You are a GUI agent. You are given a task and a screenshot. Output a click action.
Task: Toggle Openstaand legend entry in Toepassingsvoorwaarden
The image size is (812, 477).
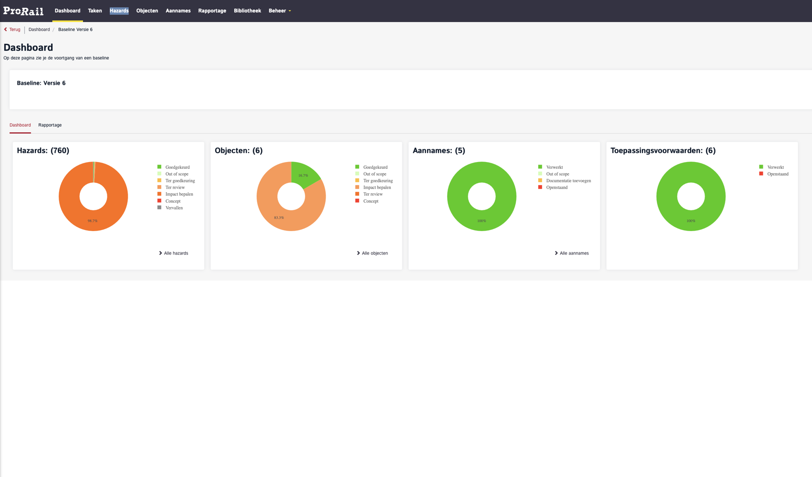pyautogui.click(x=777, y=174)
